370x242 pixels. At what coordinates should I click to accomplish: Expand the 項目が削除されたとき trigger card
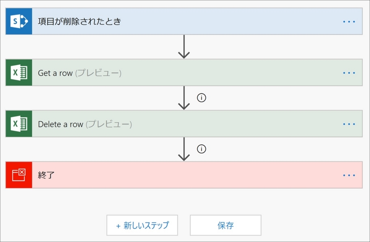(145, 21)
